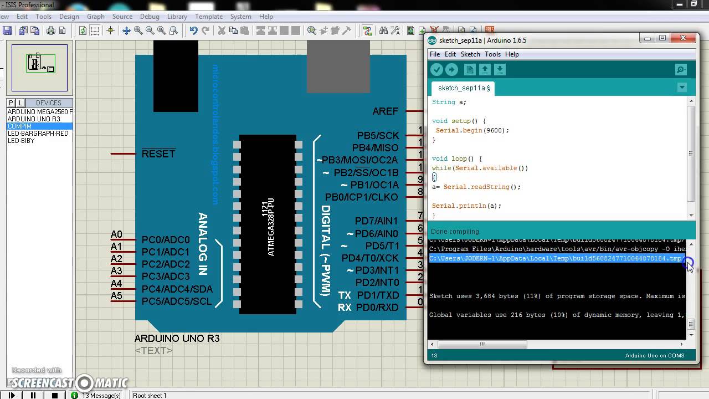Click the wire autorouter toggle icon
The height and width of the screenshot is (399, 709).
click(367, 31)
